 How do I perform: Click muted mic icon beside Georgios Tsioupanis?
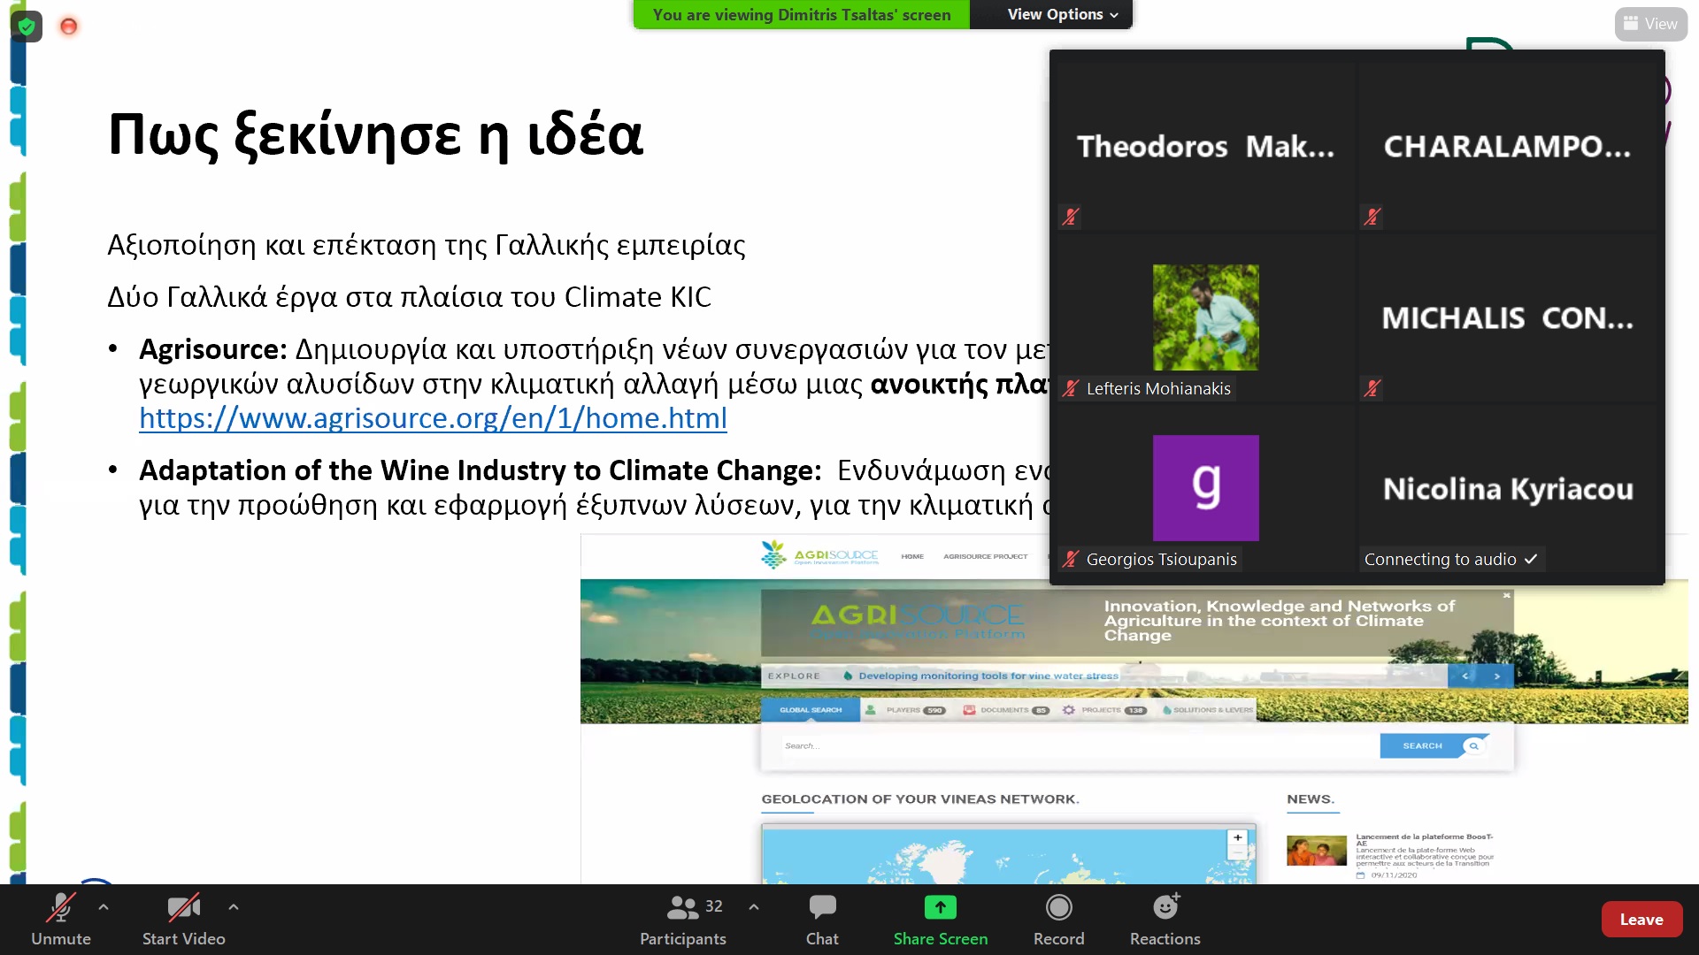(1071, 559)
